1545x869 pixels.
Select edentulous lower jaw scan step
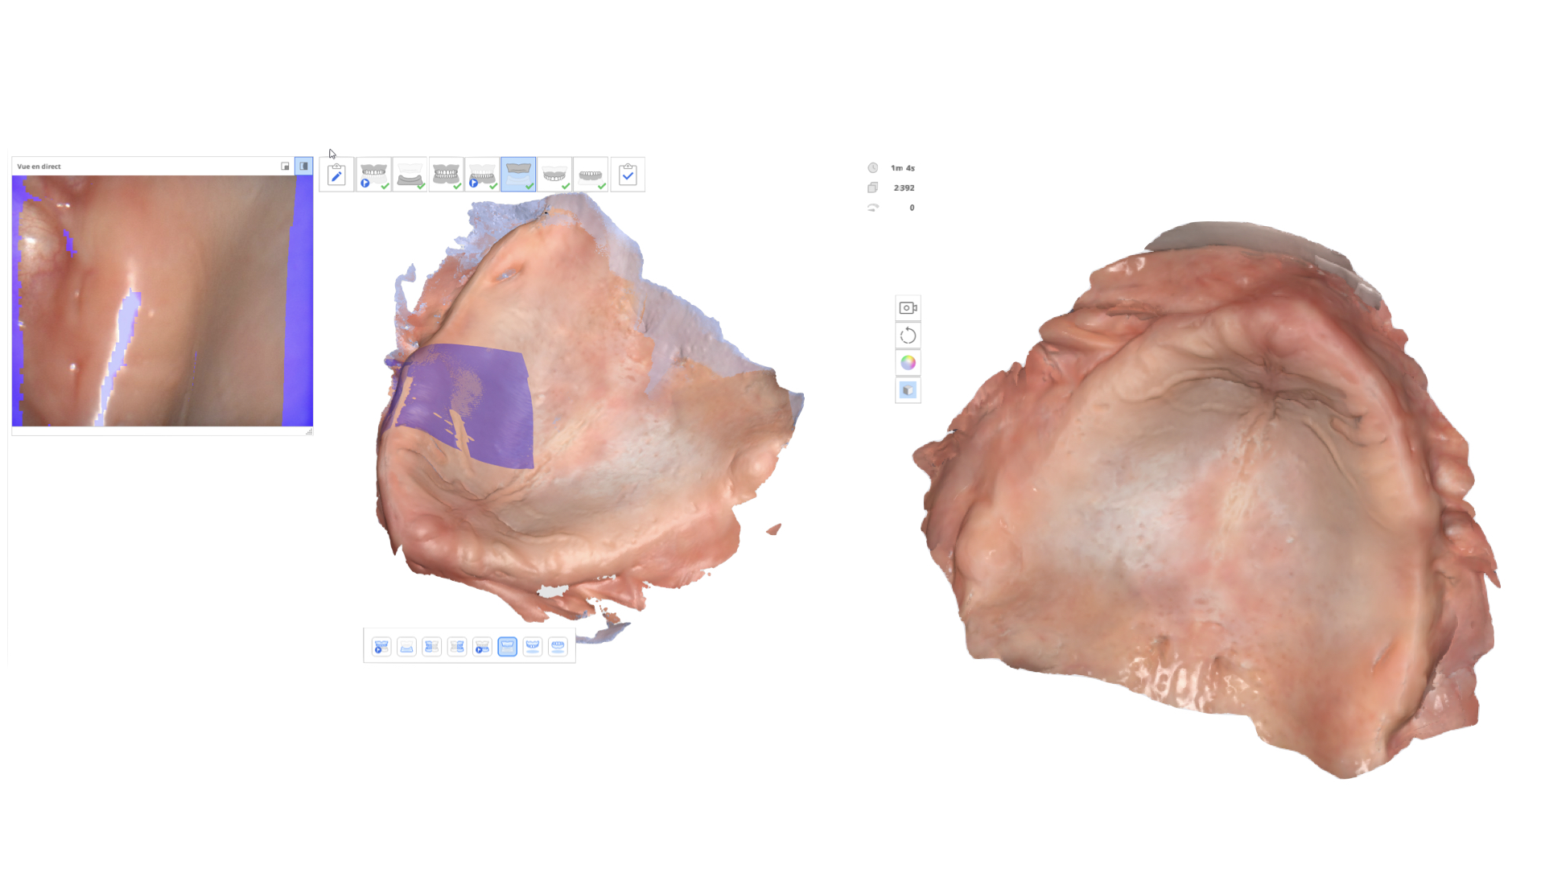click(410, 175)
